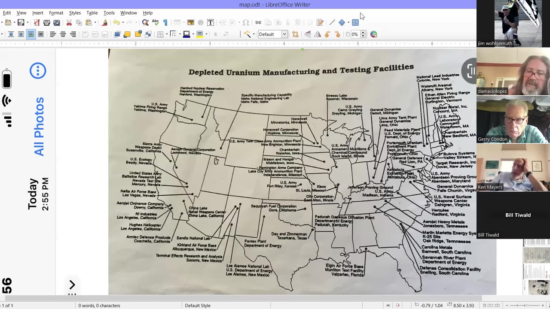550x309 pixels.
Task: Expand Paste options dropdown arrow
Action: tap(95, 23)
